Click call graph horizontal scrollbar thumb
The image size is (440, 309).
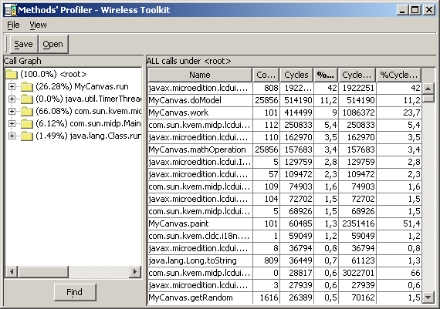click(43, 271)
